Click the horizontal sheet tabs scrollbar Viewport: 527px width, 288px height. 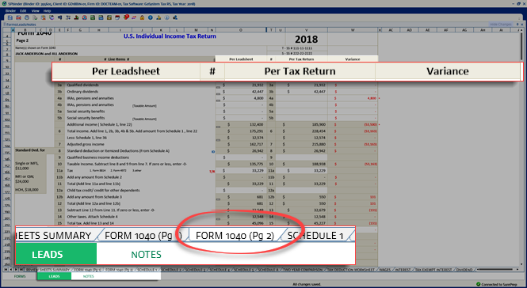click(497, 270)
